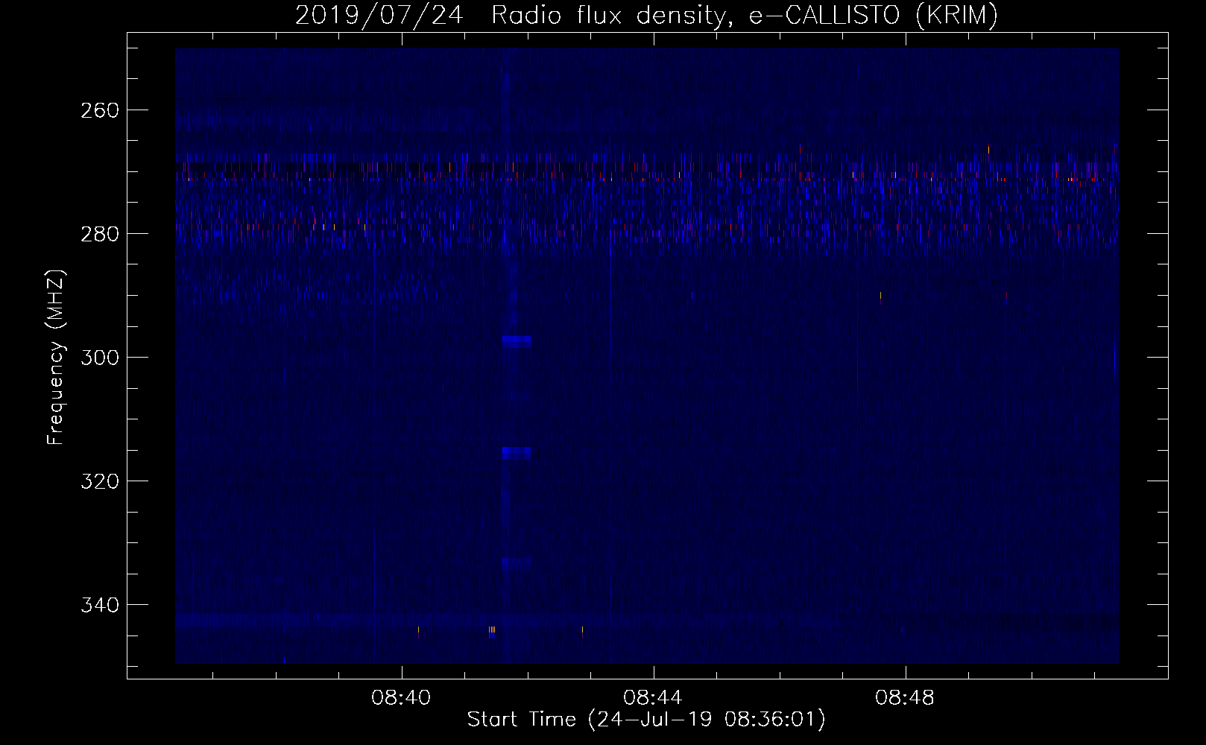Click the 300 frequency tick label

click(98, 358)
